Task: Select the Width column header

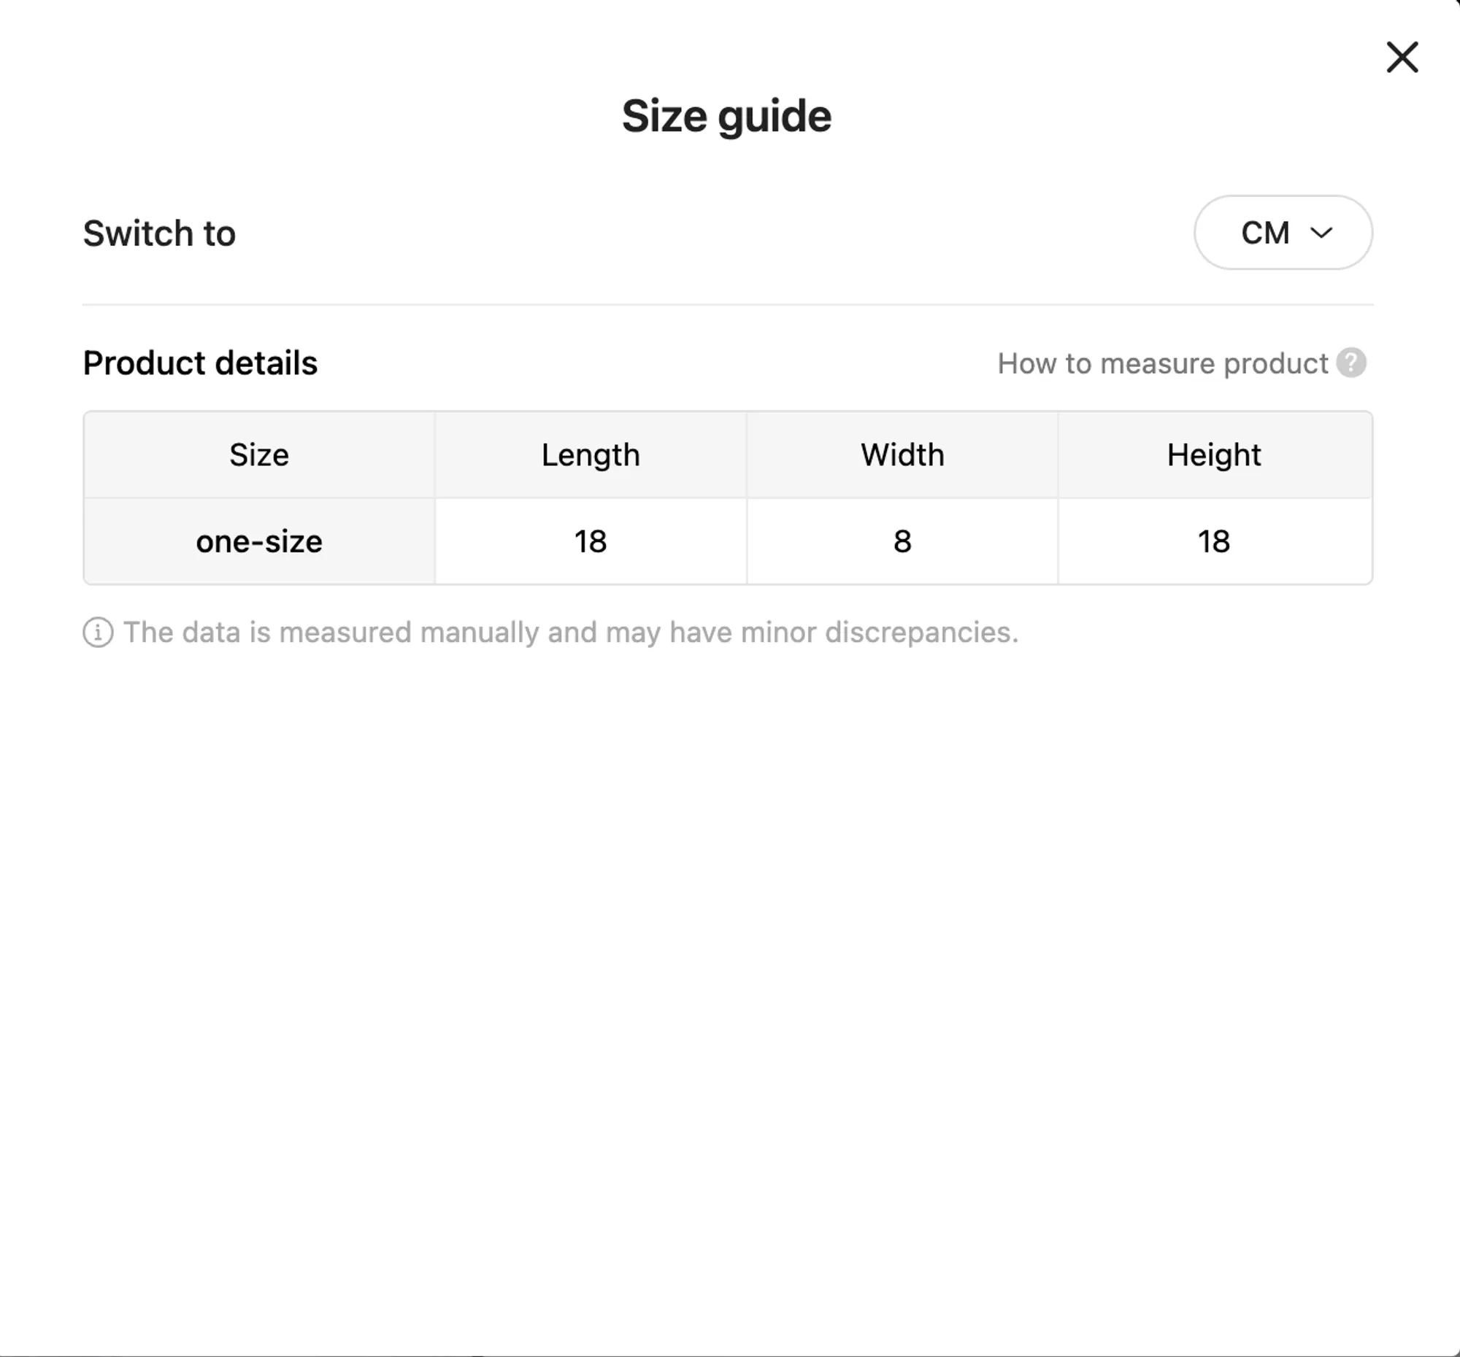Action: [x=902, y=455]
